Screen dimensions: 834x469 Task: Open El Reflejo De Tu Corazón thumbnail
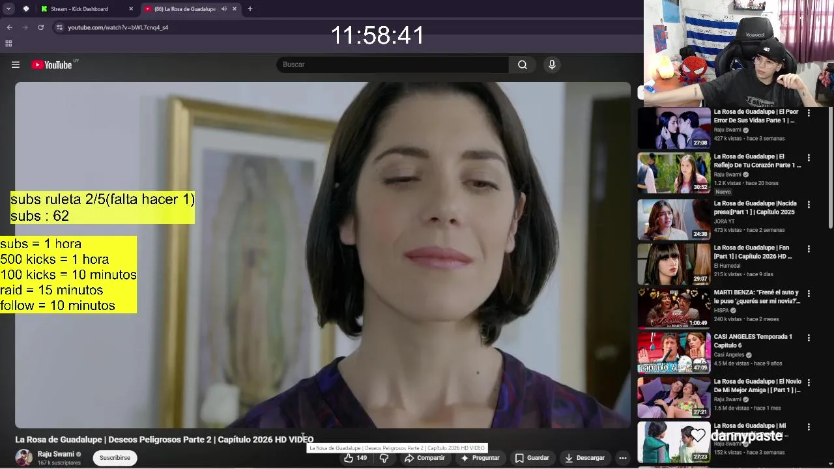pos(674,173)
